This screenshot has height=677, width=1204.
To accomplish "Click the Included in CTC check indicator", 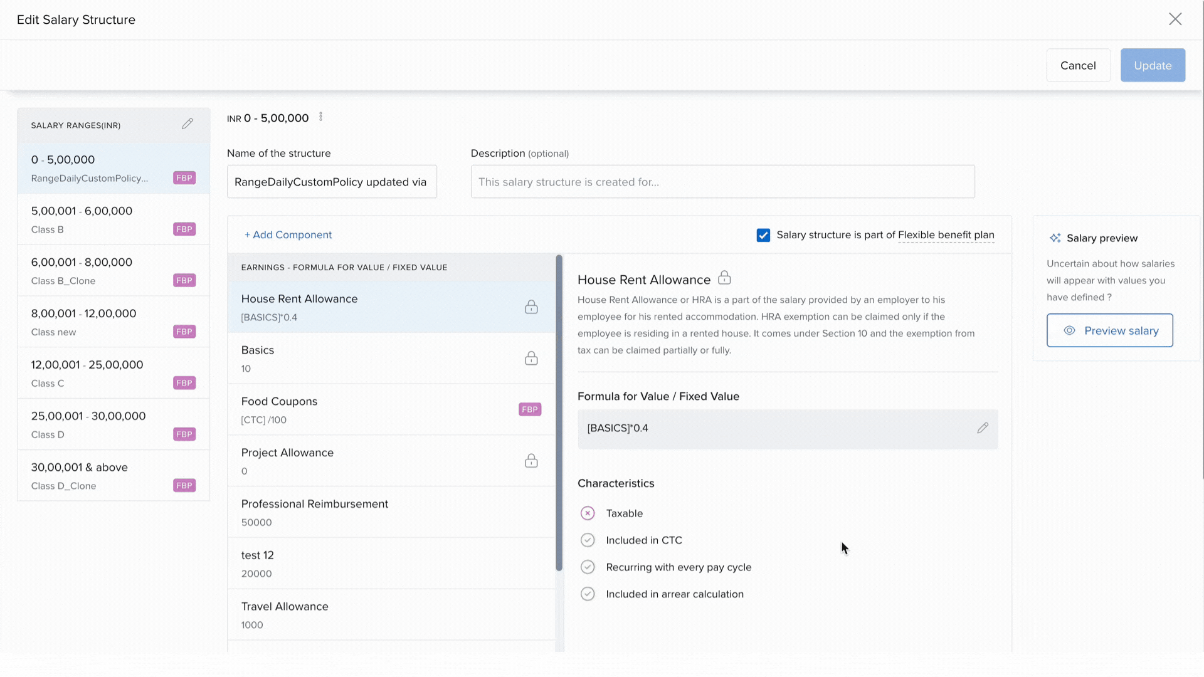I will (x=588, y=540).
